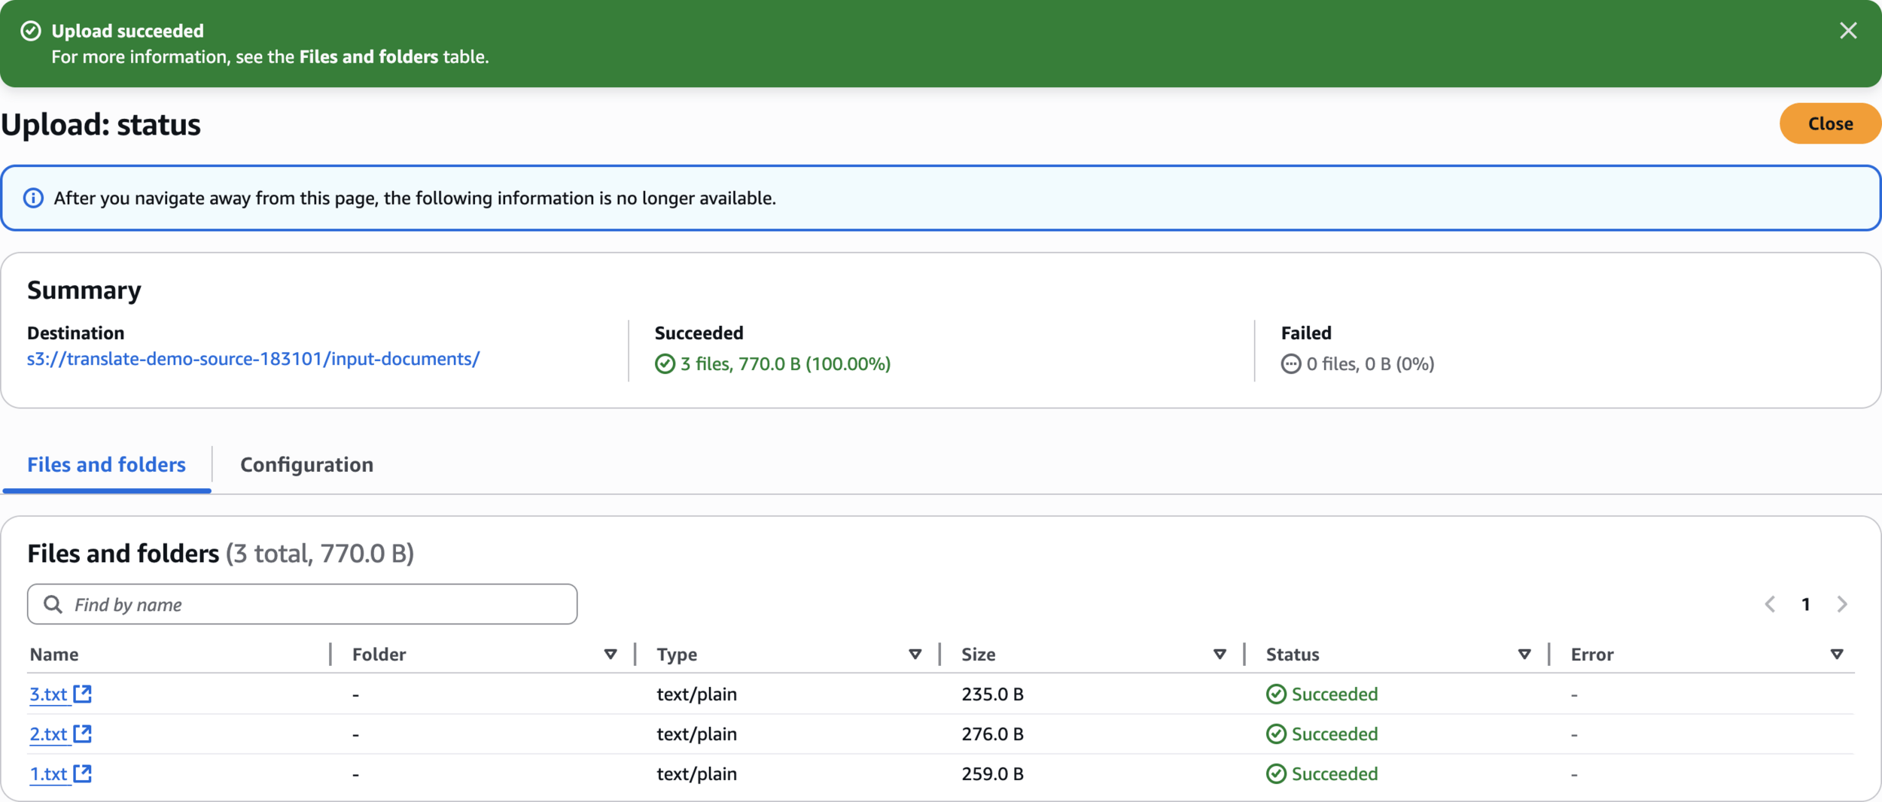Click the 276.0 B size value
This screenshot has width=1882, height=802.
tap(992, 734)
